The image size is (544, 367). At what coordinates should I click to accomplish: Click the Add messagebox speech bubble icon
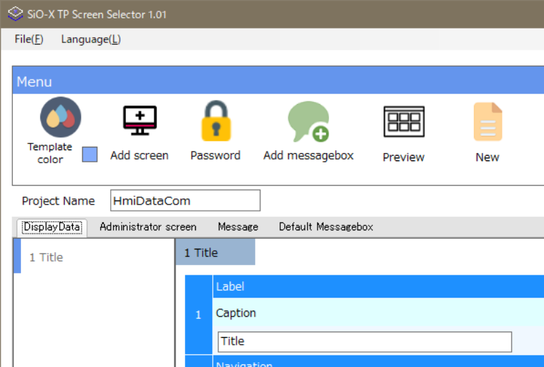click(x=309, y=122)
